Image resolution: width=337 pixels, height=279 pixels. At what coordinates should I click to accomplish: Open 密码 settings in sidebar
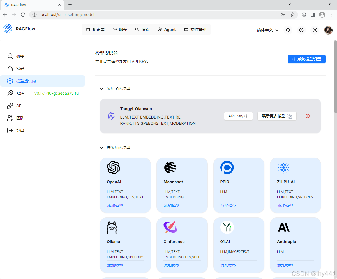pos(43,69)
